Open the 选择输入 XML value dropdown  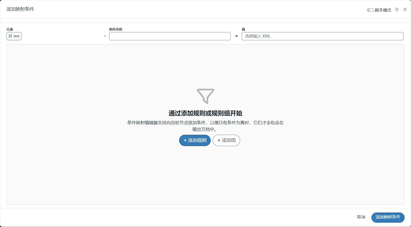322,36
